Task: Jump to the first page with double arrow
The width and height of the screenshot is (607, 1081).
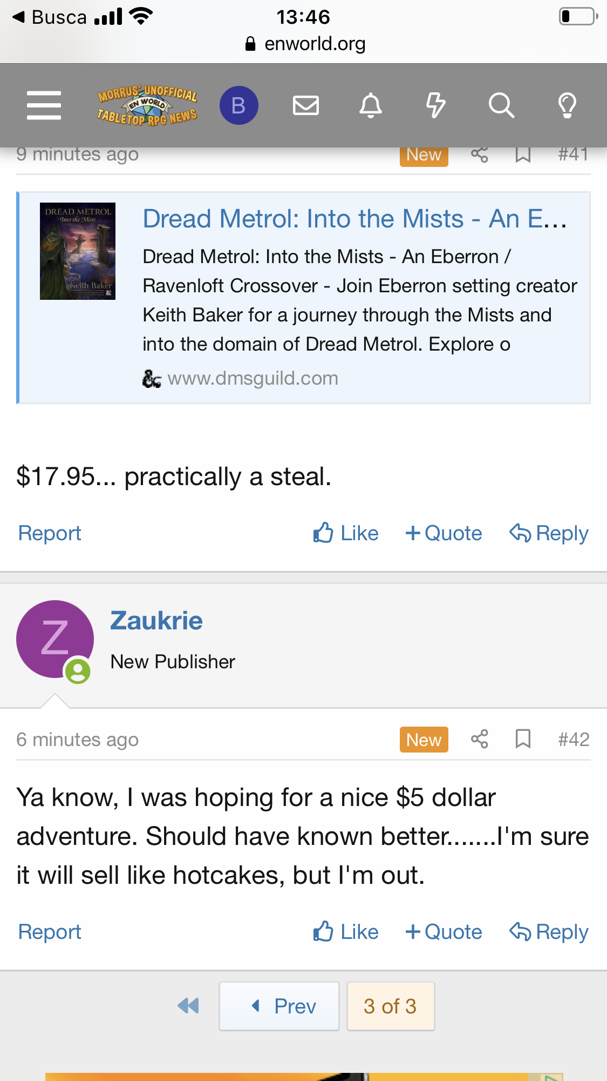Action: 188,1006
